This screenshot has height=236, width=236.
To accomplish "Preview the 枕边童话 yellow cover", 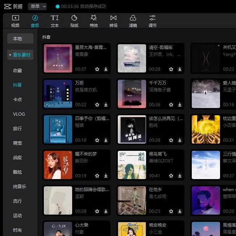I will click(206, 129).
